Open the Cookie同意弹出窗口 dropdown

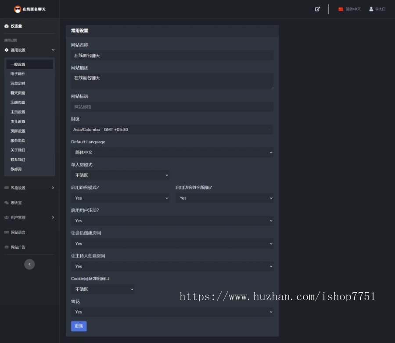[x=103, y=289]
